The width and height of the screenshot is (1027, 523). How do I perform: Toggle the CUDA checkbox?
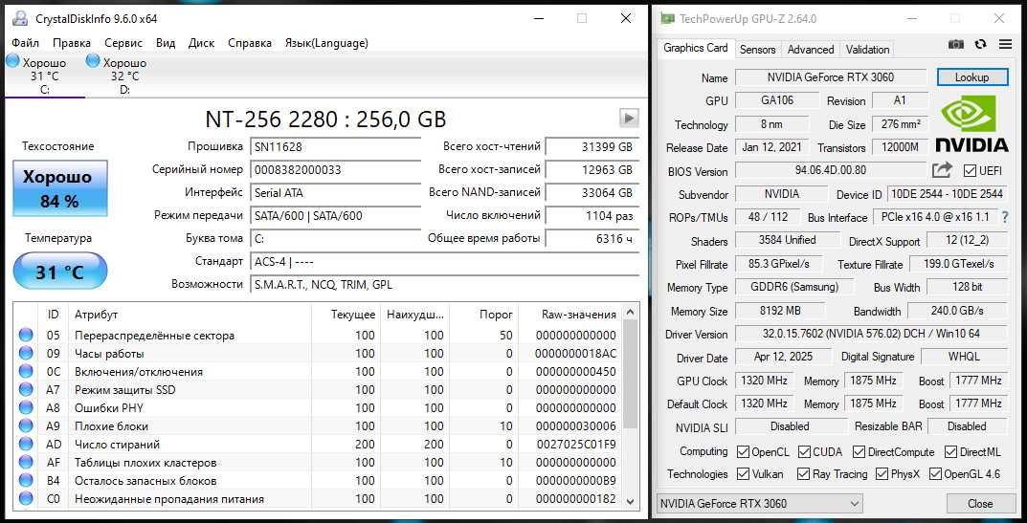(805, 451)
